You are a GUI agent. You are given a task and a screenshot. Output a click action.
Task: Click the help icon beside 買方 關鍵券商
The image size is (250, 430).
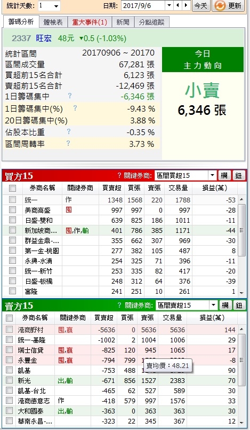tap(119, 175)
